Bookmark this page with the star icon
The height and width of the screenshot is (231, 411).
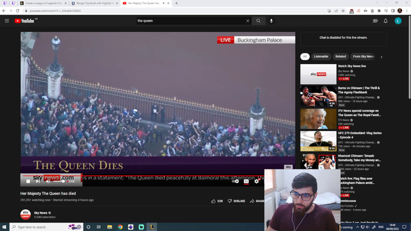coord(343,11)
